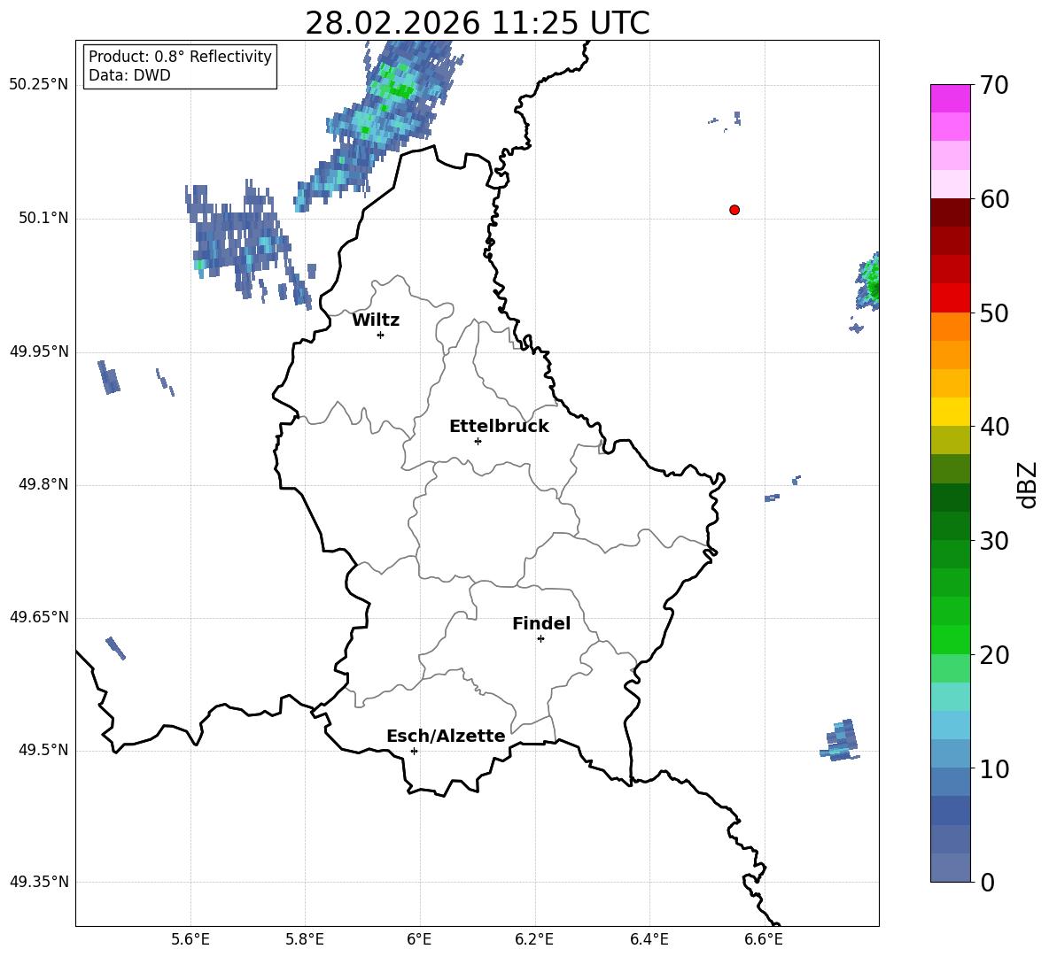The width and height of the screenshot is (1049, 957).
Task: Click the 49.65°N latitude label
Action: (x=38, y=617)
